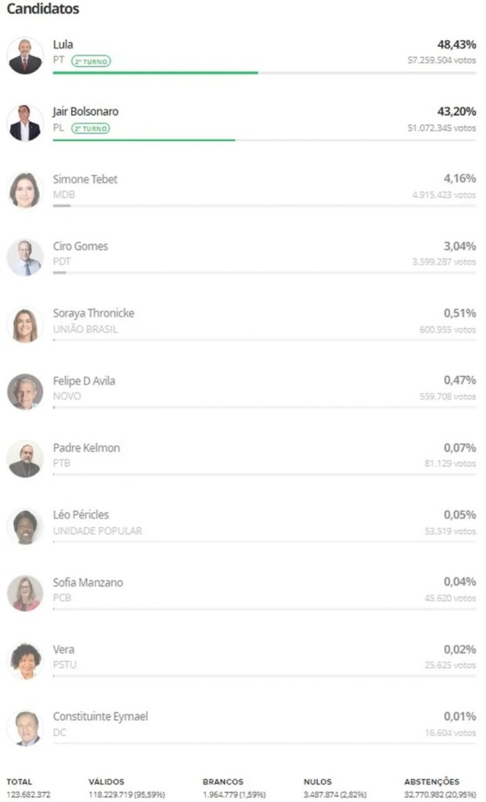This screenshot has height=802, width=486.
Task: Click Bolsonaro's green vote progress bar
Action: tap(144, 140)
